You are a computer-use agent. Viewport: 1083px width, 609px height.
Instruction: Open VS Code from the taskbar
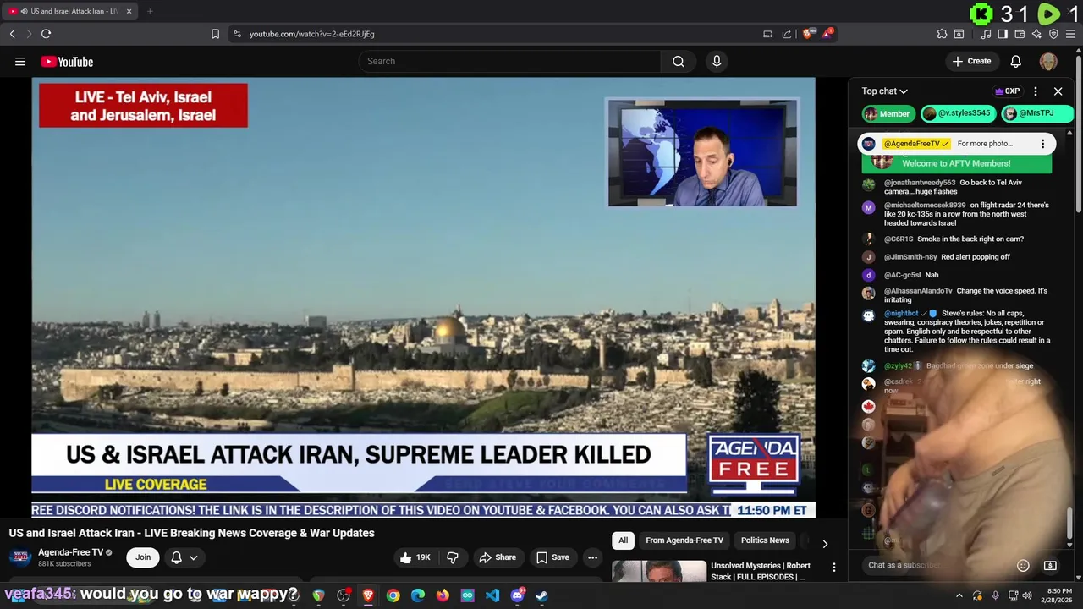[492, 595]
